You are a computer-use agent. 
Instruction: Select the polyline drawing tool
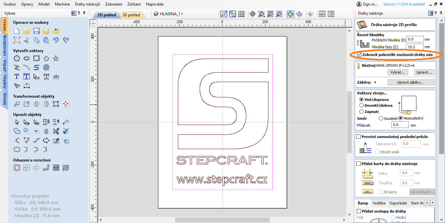(17, 67)
